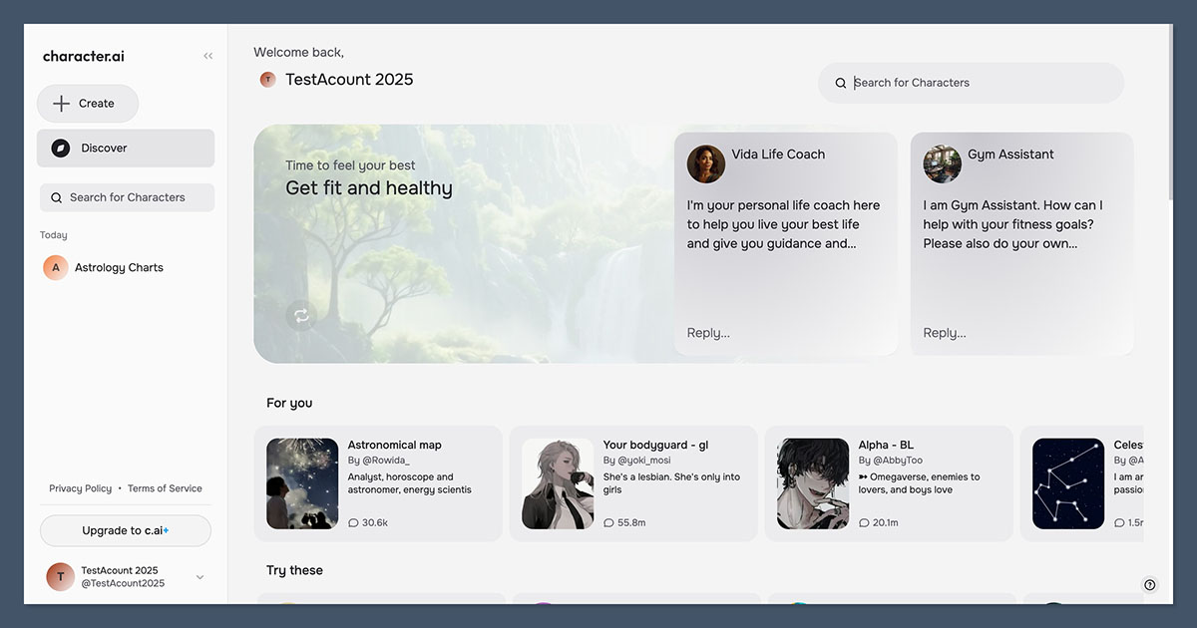Open the Astronomical map character thumbnail
Viewport: 1197px width, 628px height.
coord(301,483)
